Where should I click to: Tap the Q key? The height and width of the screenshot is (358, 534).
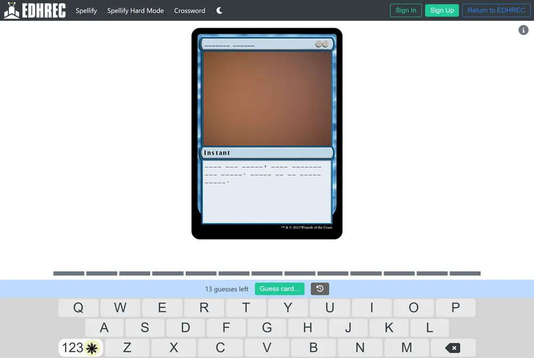point(78,308)
